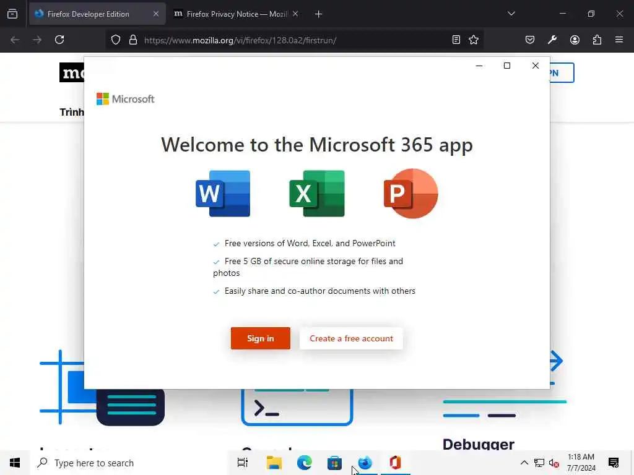Viewport: 634px width, 475px height.
Task: Open Firefox hamburger application menu
Action: 619,40
